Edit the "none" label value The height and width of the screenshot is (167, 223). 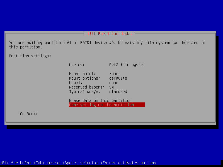pyautogui.click(x=114, y=83)
